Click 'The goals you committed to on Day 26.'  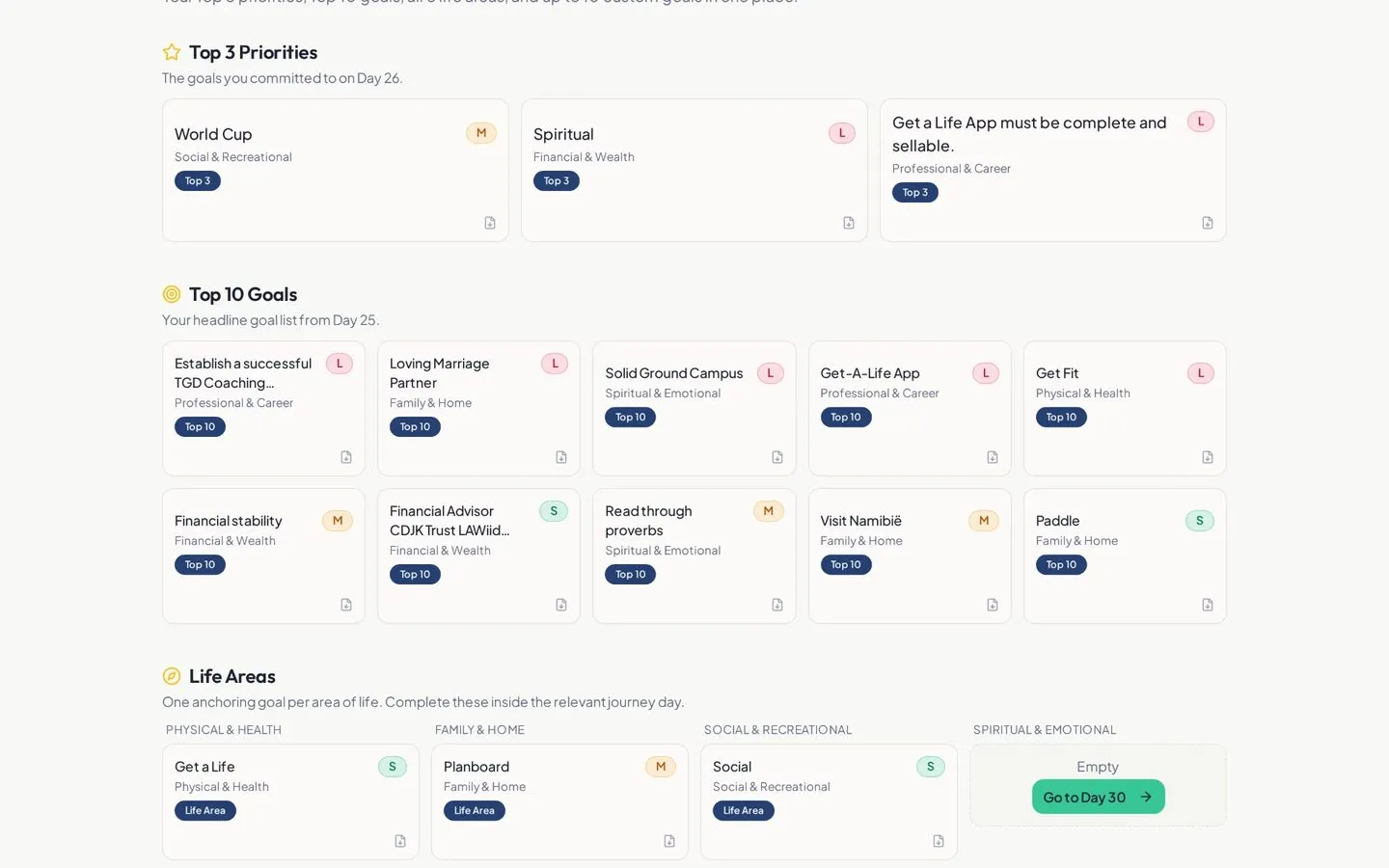click(x=283, y=78)
